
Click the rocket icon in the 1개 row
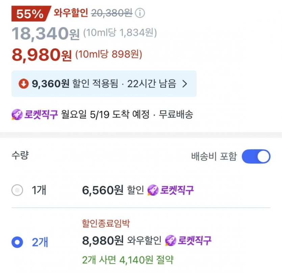pyautogui.click(x=153, y=190)
